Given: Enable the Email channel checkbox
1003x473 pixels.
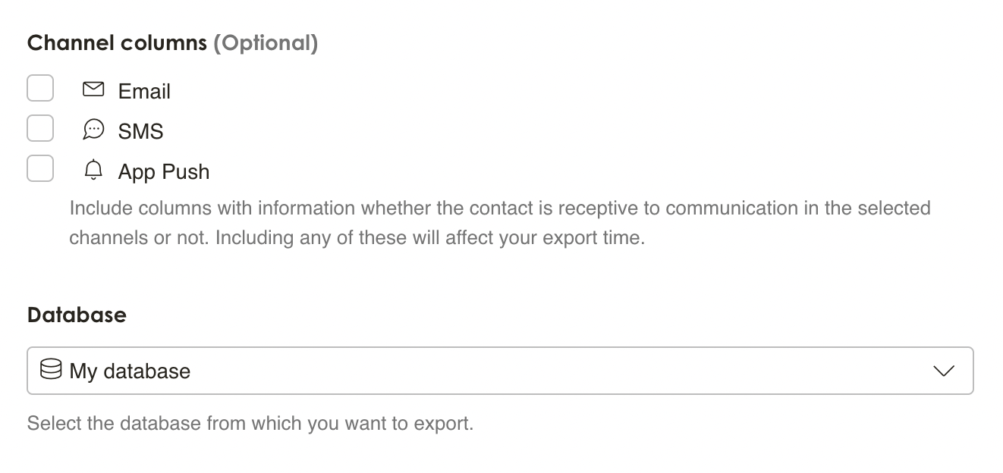Looking at the screenshot, I should click(40, 88).
